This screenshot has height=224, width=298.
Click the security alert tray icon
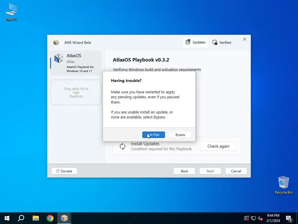(x=246, y=218)
